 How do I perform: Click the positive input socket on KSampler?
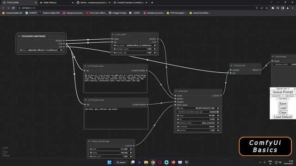tap(175, 99)
